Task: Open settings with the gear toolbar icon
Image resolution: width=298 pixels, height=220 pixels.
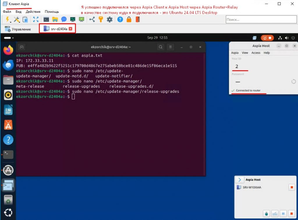Action: (110, 20)
